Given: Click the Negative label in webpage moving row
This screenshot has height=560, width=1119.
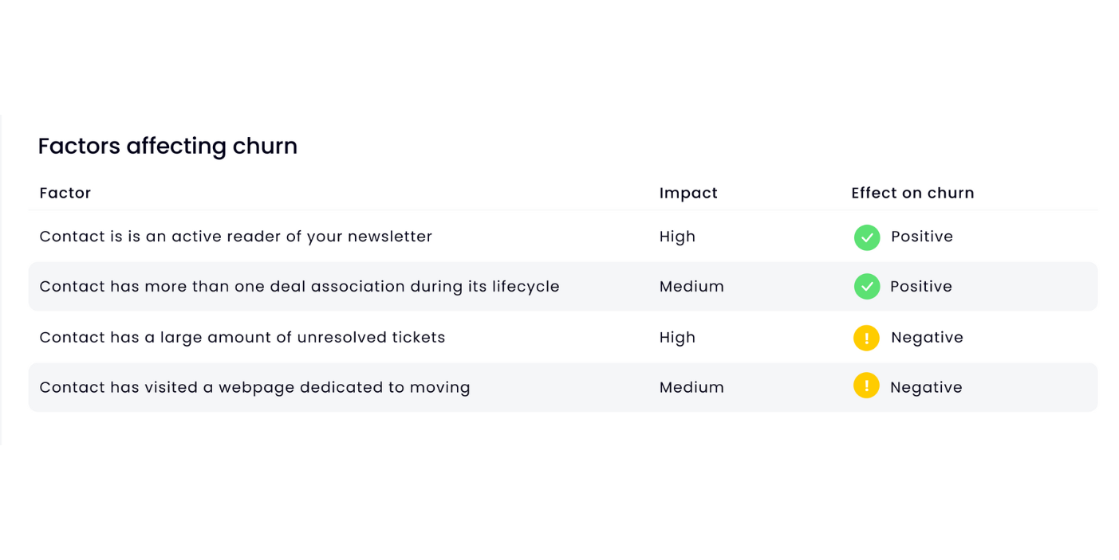Looking at the screenshot, I should pyautogui.click(x=926, y=387).
